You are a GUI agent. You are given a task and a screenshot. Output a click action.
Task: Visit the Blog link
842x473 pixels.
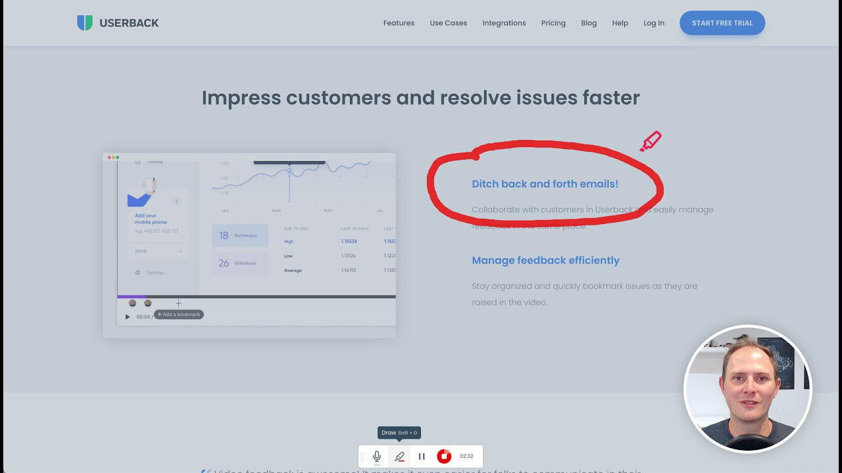pos(589,23)
